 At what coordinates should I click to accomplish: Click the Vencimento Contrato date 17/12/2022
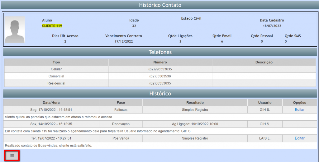coord(123,41)
